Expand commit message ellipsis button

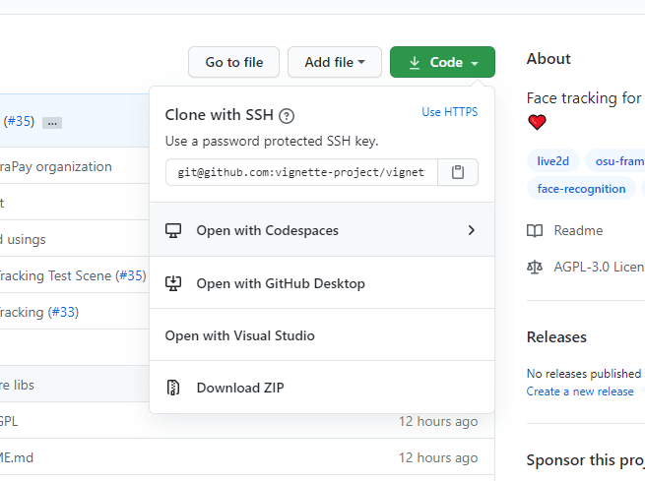tap(52, 123)
